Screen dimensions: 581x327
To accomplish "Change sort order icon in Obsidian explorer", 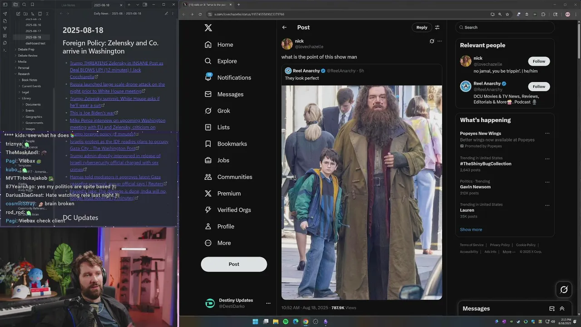I will point(33,14).
